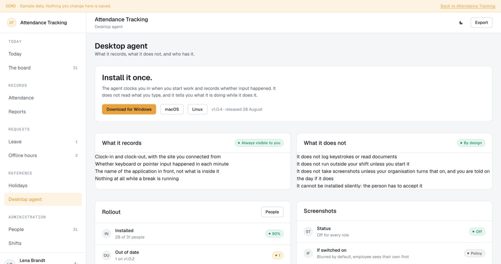This screenshot has height=264, width=501.
Task: Open Leave requests
Action: click(x=43, y=142)
